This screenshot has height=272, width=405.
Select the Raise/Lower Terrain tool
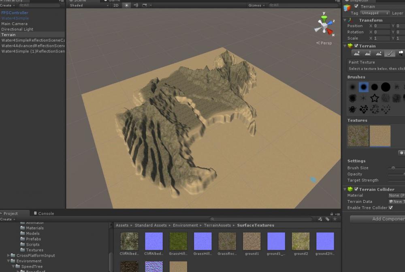(357, 53)
